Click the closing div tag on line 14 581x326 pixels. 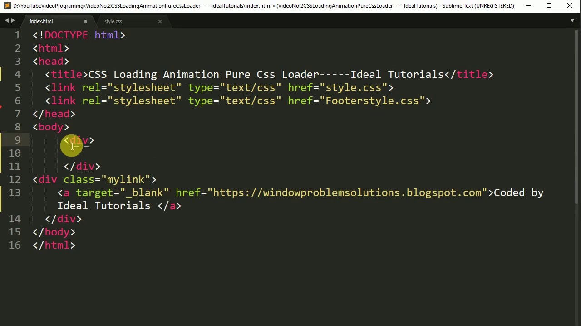(64, 219)
